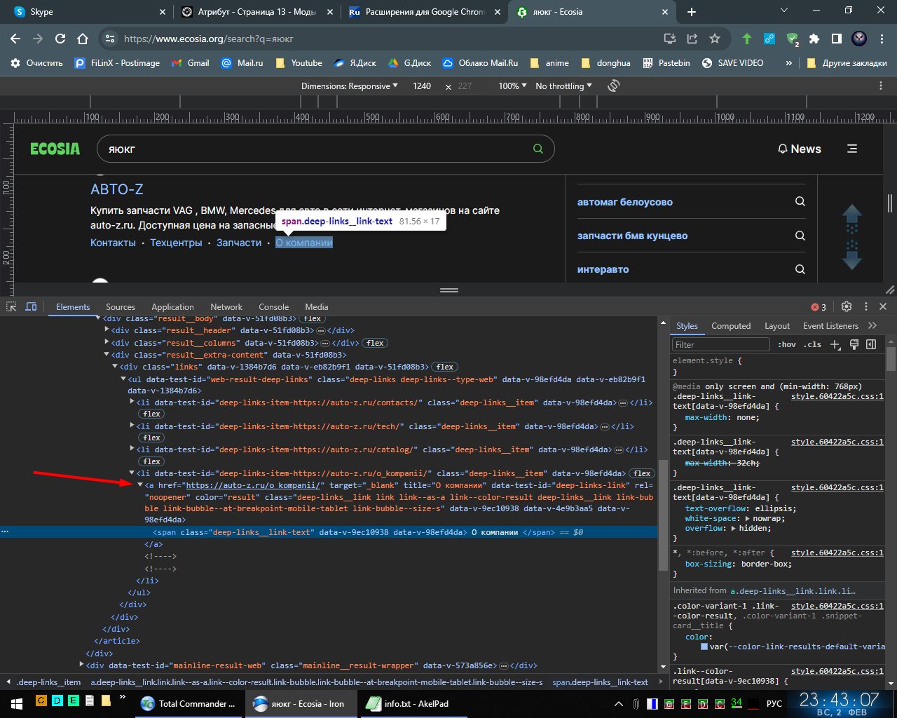Viewport: 897px width, 718px height.
Task: Open the Запчасти deep link
Action: [x=239, y=243]
